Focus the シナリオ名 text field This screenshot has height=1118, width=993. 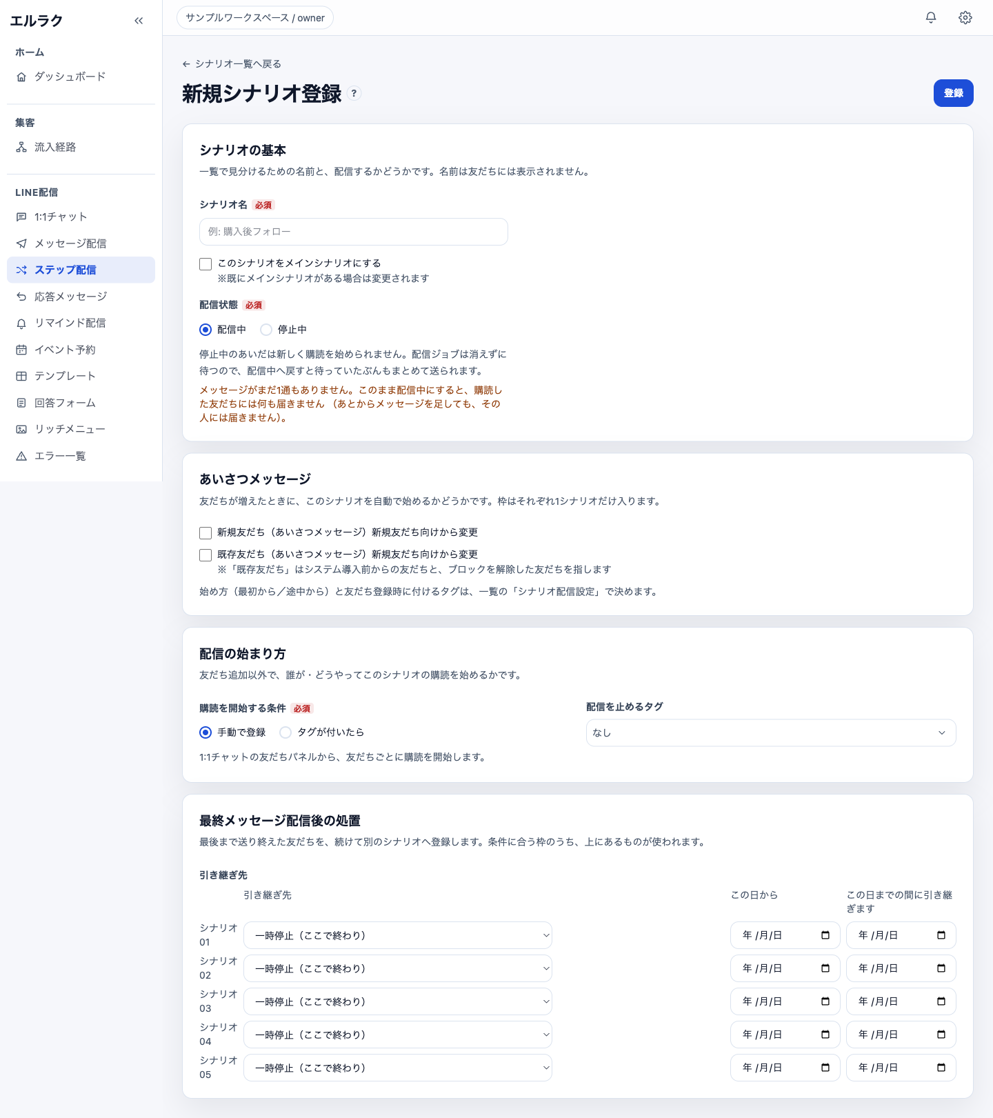click(354, 232)
